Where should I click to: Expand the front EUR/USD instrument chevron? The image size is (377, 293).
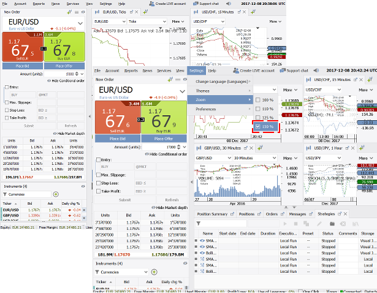pos(182,91)
